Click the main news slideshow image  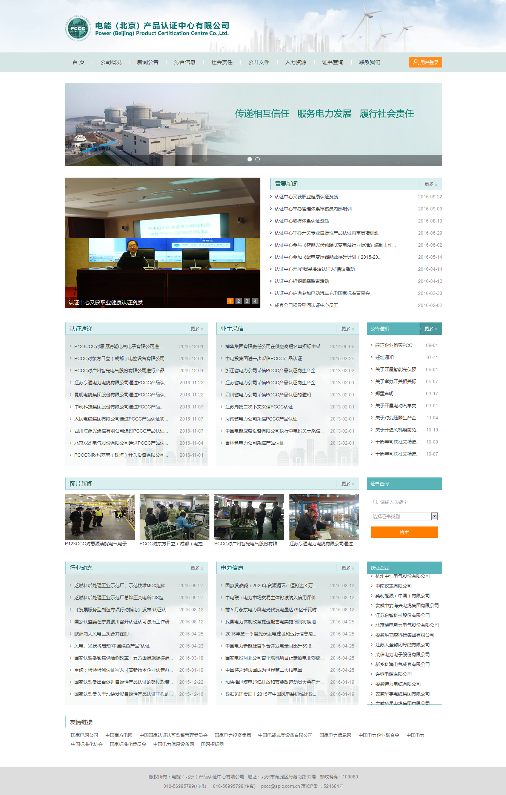pos(163,243)
